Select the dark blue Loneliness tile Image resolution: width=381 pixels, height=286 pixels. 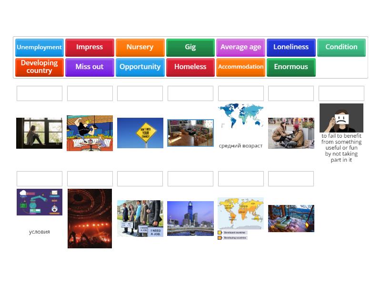click(x=291, y=47)
